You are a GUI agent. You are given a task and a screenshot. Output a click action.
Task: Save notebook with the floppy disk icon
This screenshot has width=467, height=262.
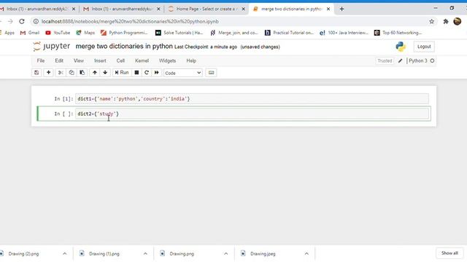pos(36,73)
